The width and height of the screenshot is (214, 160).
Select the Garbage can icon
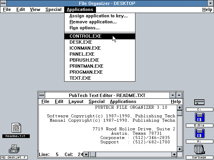199,150
